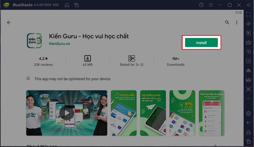
Task: Click the Android back arrow in the sidebar
Action: [248, 123]
